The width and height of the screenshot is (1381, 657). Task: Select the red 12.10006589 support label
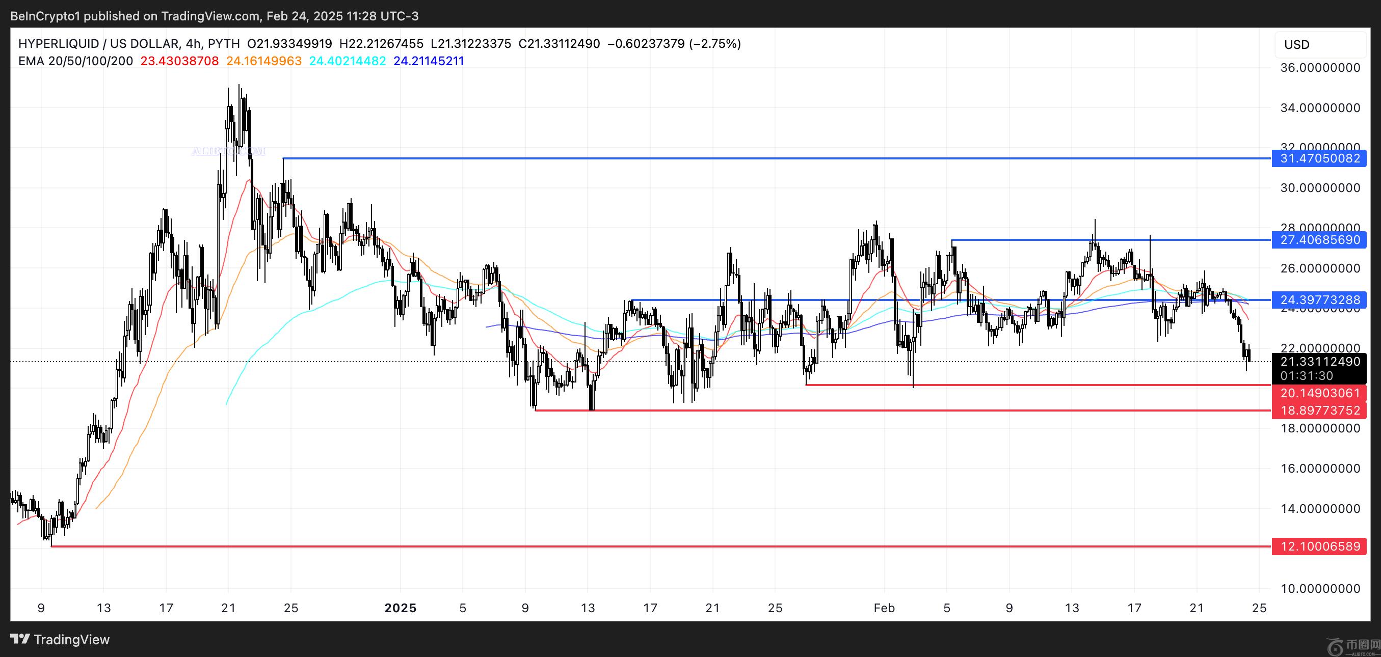pos(1319,546)
